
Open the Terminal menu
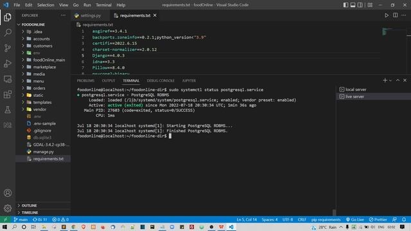click(x=103, y=5)
